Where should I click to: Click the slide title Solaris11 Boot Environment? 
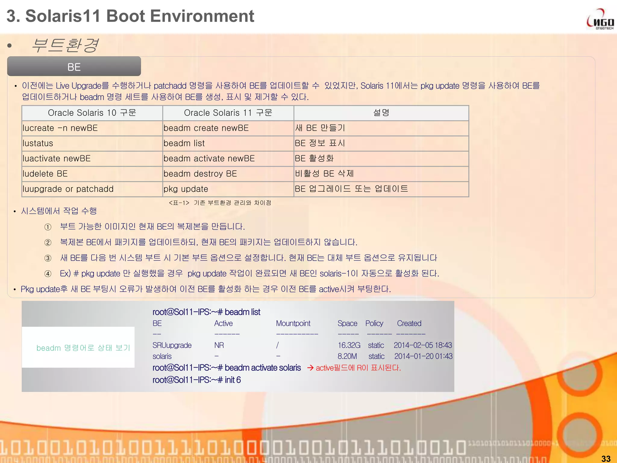tap(130, 16)
